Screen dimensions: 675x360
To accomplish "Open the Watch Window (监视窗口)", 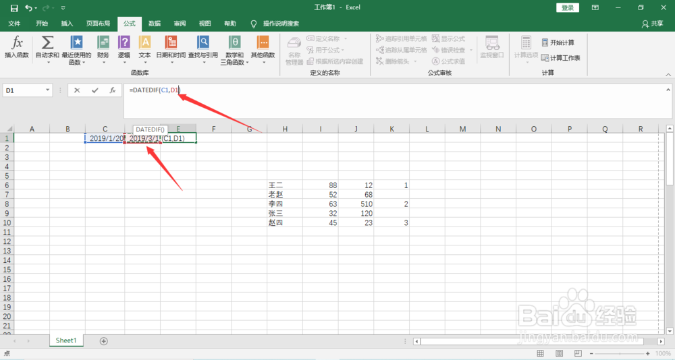I will pyautogui.click(x=492, y=47).
